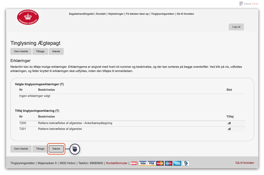This screenshot has height=175, width=264.
Task: Click the bottom Næste button
Action: tap(56, 149)
